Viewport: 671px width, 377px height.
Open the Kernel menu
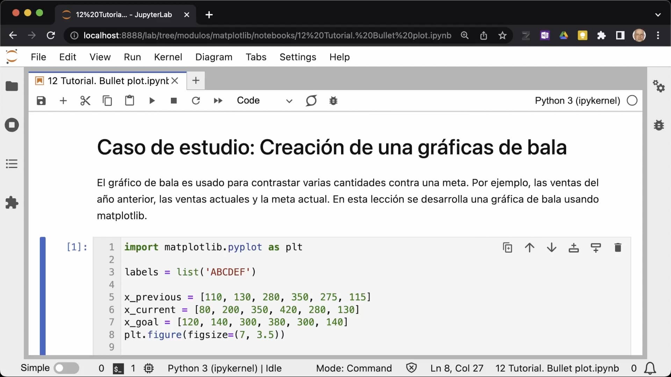click(x=168, y=57)
